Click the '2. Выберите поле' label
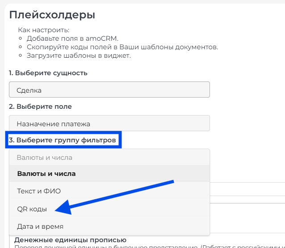285x248 pixels. [40, 107]
